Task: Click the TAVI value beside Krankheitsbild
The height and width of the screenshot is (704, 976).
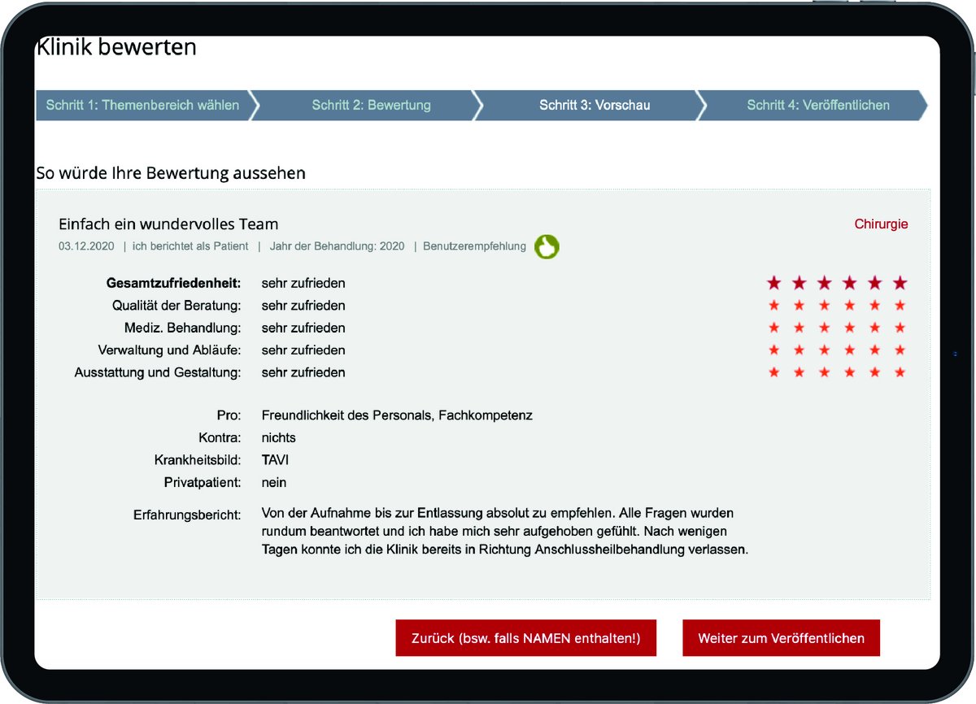Action: click(275, 460)
